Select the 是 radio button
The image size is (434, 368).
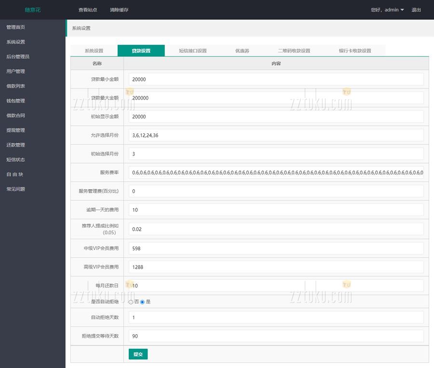pyautogui.click(x=142, y=302)
